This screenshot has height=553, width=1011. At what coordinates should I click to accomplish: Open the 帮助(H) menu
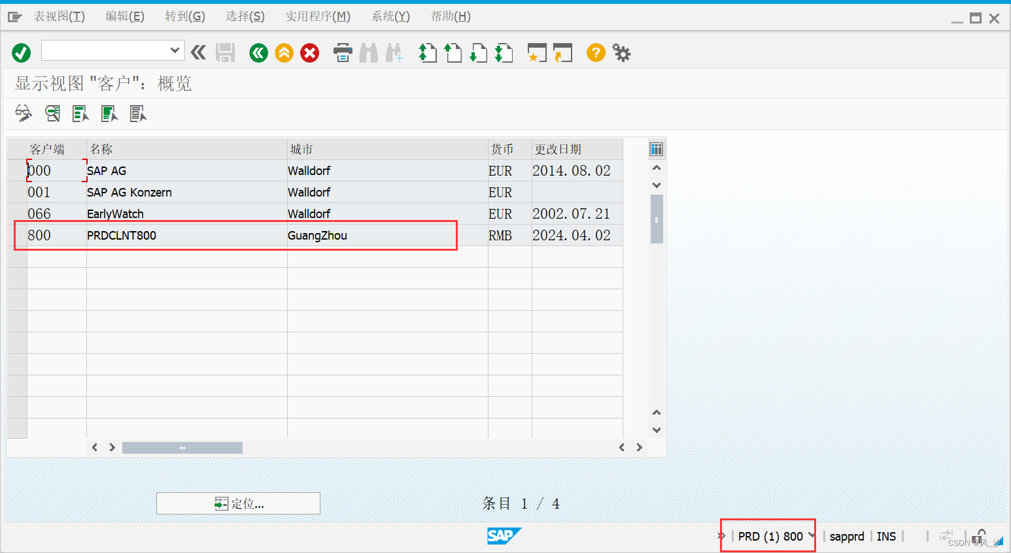[x=451, y=16]
